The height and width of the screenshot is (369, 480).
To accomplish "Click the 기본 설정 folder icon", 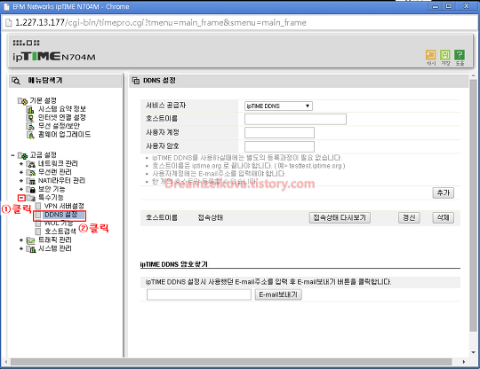I will (x=22, y=101).
